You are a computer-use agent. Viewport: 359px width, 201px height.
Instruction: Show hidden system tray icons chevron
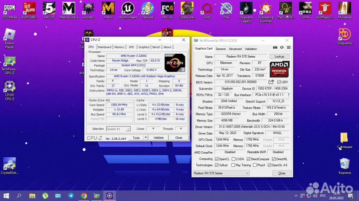click(x=296, y=196)
